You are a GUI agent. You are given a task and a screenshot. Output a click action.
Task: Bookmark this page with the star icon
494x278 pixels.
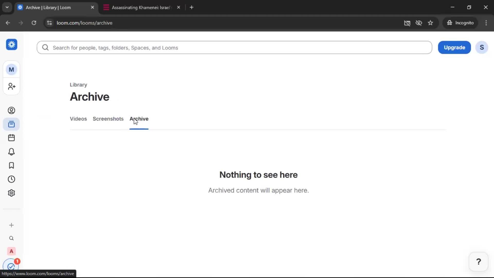(x=430, y=23)
